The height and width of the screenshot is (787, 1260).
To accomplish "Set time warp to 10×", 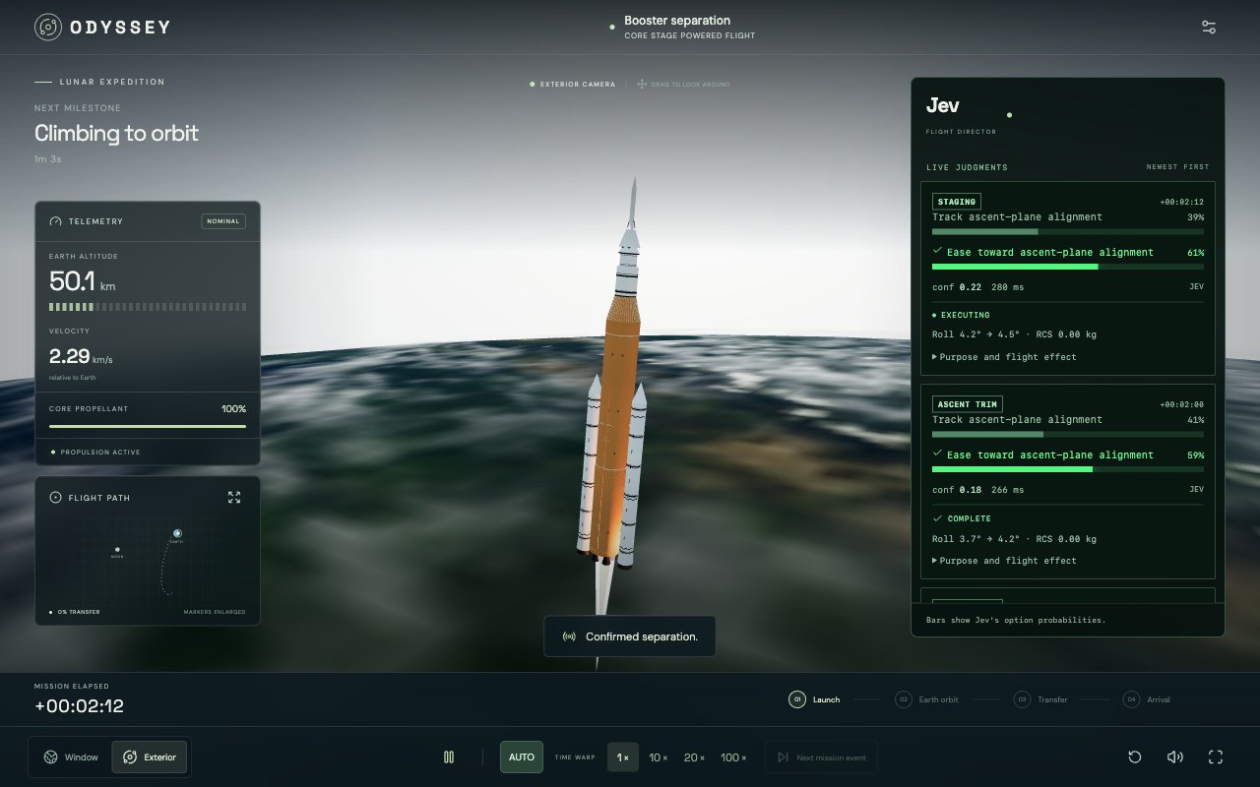I will [658, 757].
